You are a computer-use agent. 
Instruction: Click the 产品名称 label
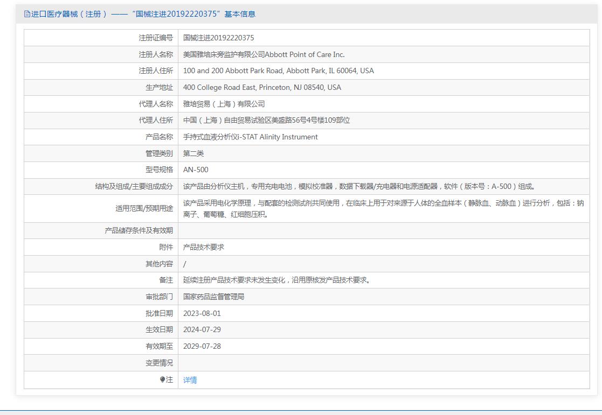pos(160,137)
